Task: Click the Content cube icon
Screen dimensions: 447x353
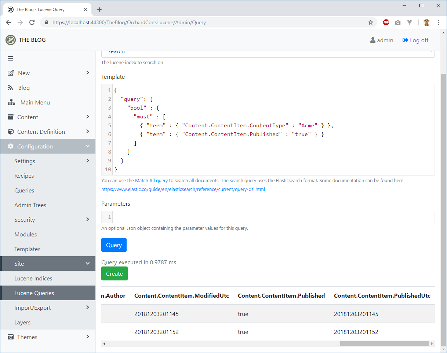Action: tap(11, 117)
